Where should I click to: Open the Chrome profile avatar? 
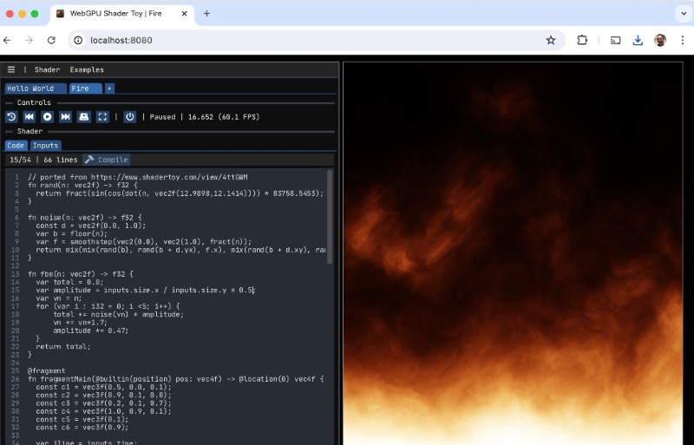[x=660, y=40]
